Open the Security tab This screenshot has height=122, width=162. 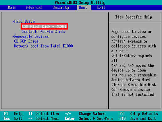61,7
